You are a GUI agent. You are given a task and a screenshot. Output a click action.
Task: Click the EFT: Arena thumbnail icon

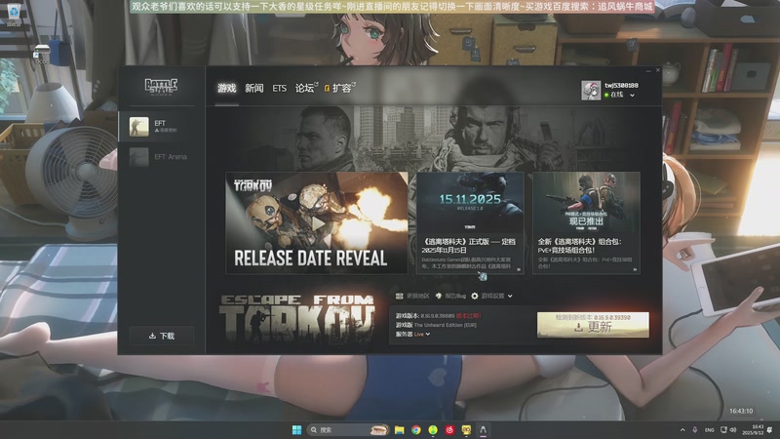pyautogui.click(x=138, y=157)
